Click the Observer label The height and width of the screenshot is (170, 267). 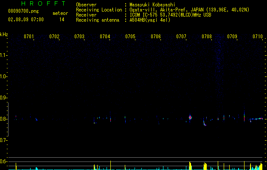tap(86, 5)
